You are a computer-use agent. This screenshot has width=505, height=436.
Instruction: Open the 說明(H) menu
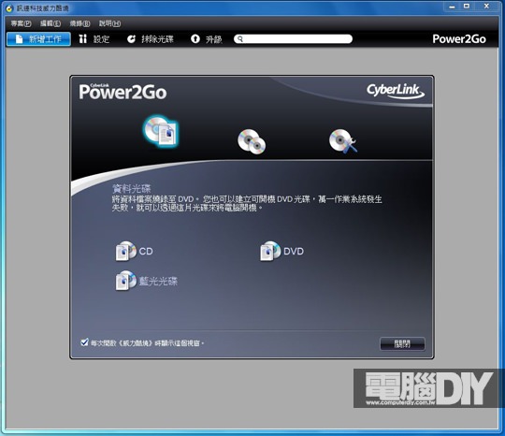click(109, 23)
